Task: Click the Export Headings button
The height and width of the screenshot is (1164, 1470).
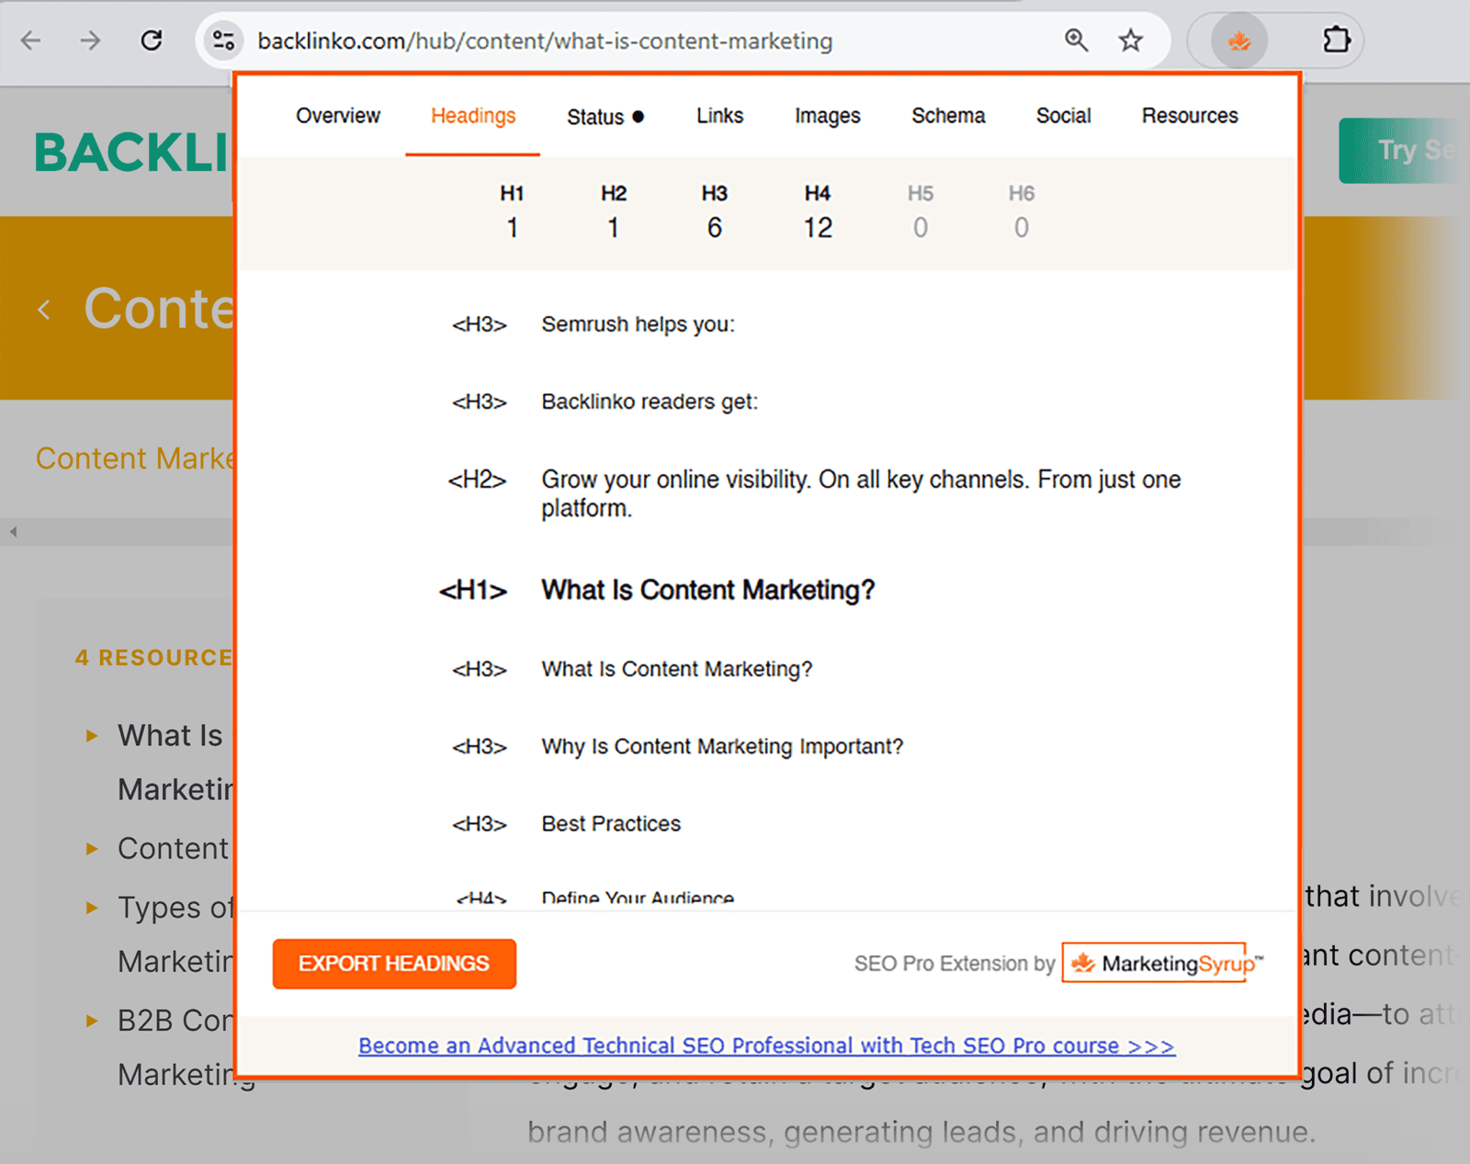Action: tap(393, 963)
